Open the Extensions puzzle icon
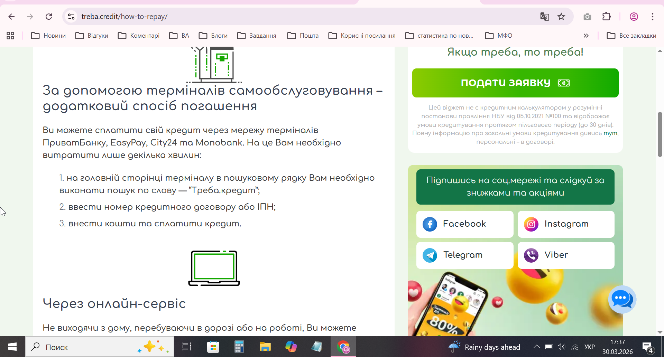 click(x=607, y=17)
